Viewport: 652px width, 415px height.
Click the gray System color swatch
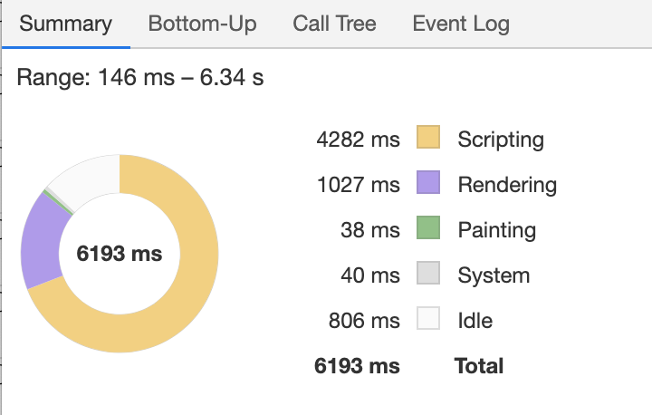pos(428,275)
